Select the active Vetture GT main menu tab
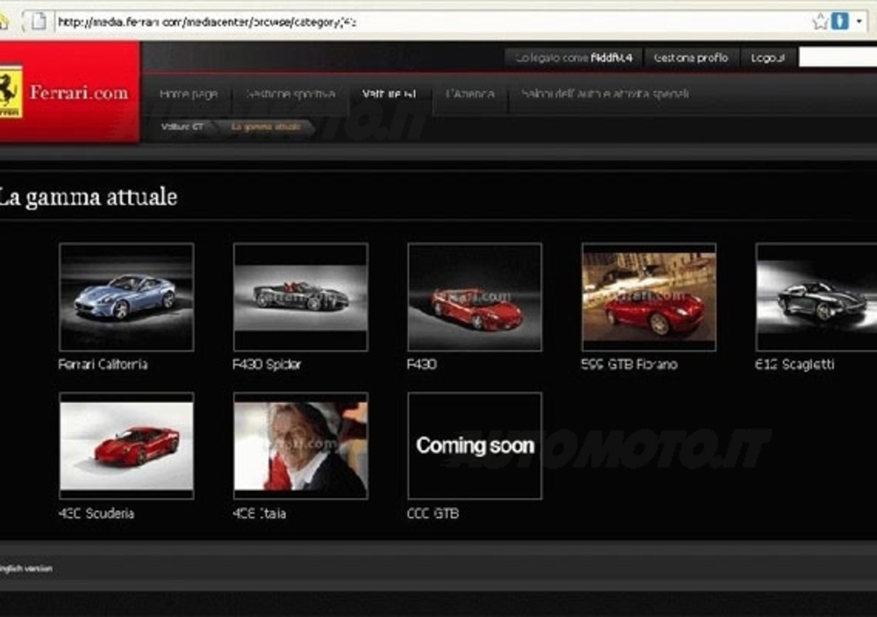 389,94
